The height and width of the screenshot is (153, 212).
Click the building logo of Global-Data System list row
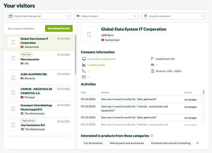click(13, 42)
